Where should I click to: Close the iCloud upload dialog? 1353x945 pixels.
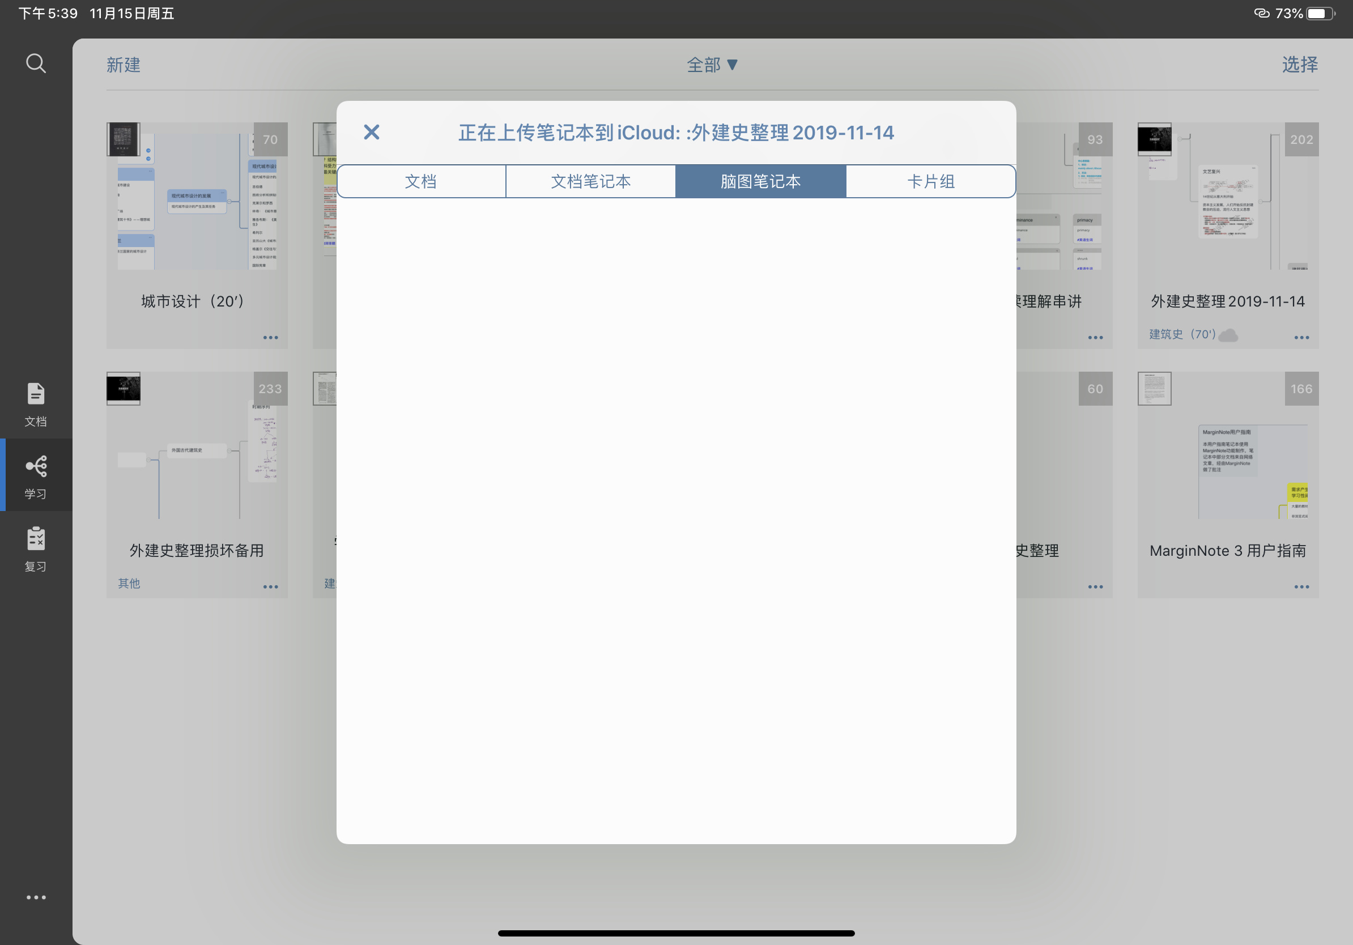pos(371,132)
